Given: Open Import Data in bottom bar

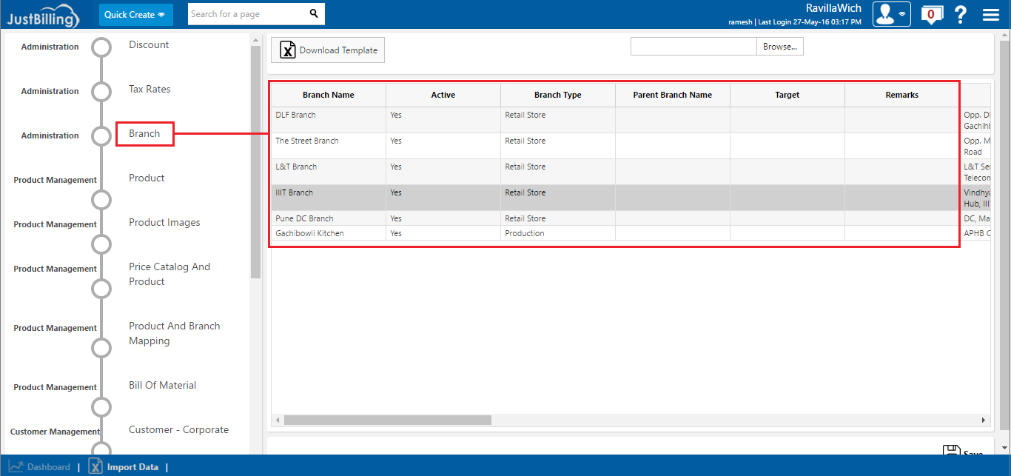Looking at the screenshot, I should 132,467.
